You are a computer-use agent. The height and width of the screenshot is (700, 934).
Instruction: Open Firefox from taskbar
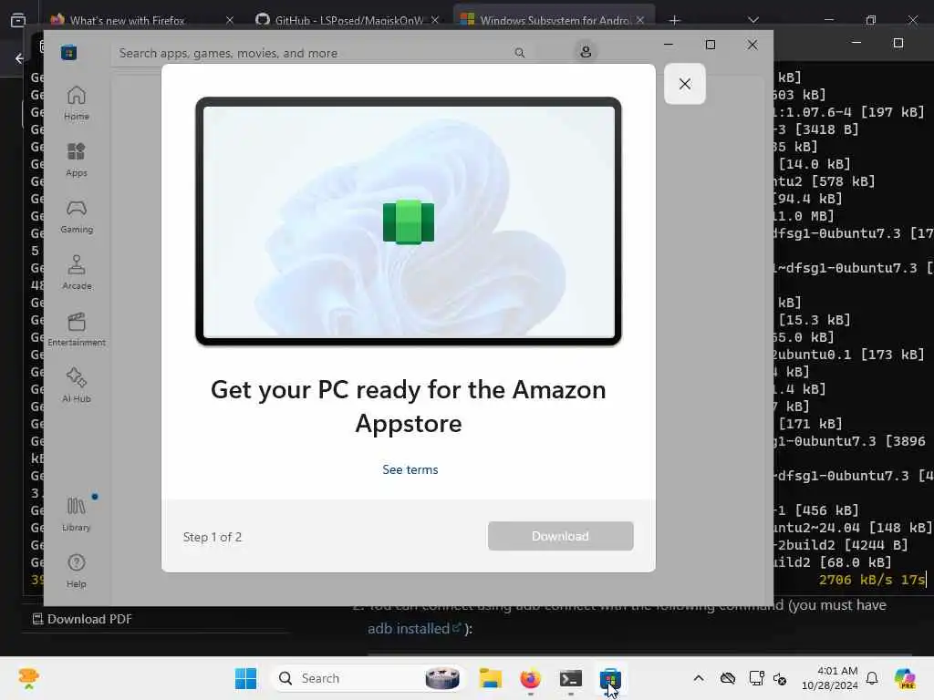(x=530, y=678)
